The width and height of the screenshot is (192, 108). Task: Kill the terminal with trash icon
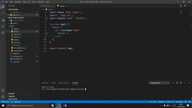181,83
